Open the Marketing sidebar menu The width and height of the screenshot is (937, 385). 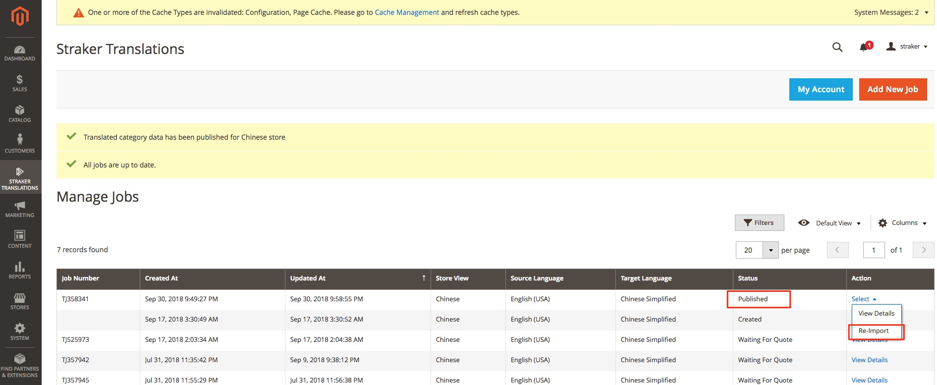point(20,209)
